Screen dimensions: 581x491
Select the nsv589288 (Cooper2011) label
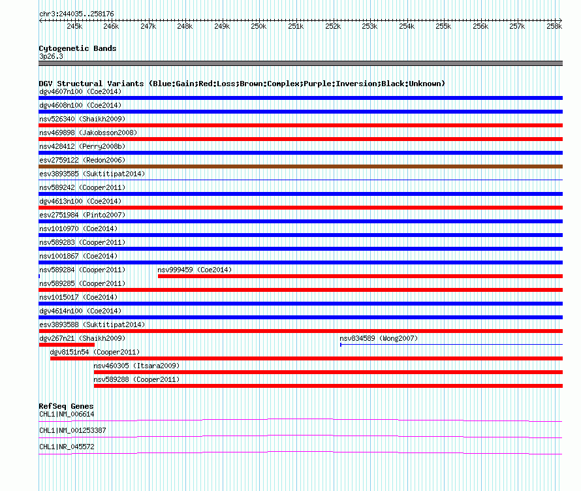point(136,379)
